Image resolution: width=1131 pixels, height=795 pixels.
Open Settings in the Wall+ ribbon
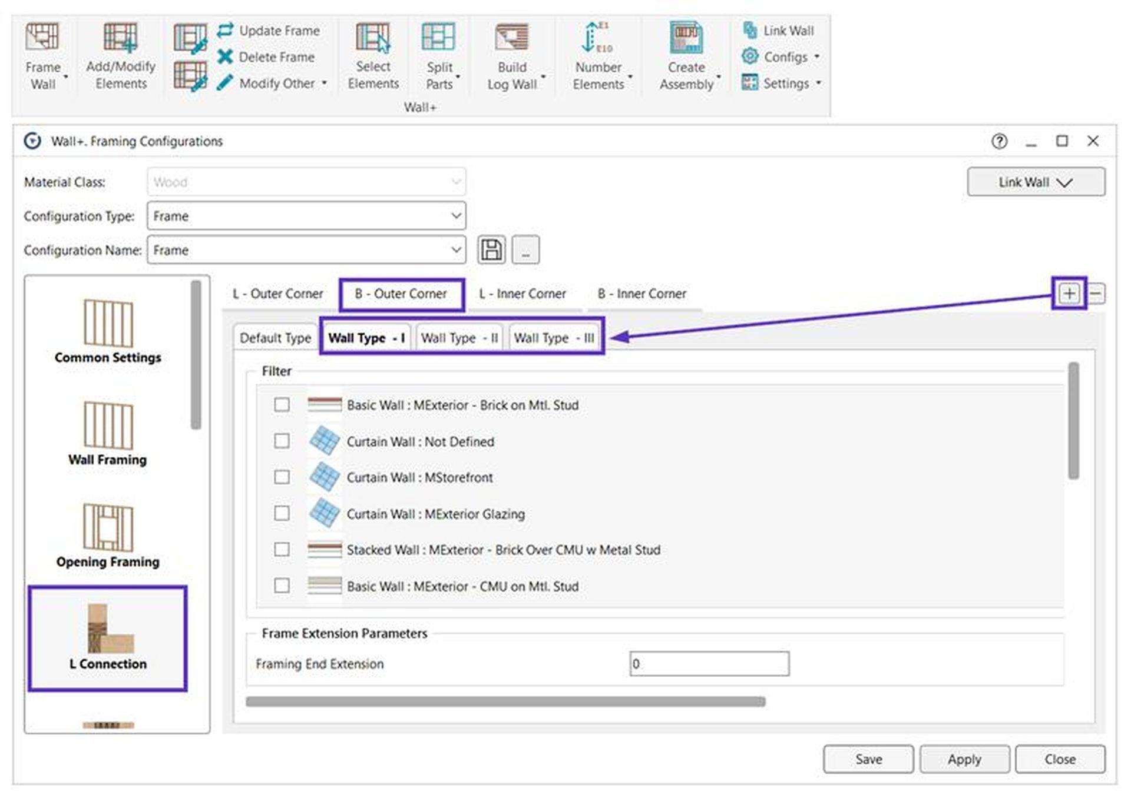(780, 83)
